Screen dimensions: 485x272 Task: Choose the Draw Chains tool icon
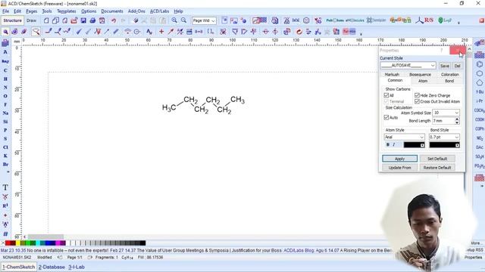coord(67,31)
